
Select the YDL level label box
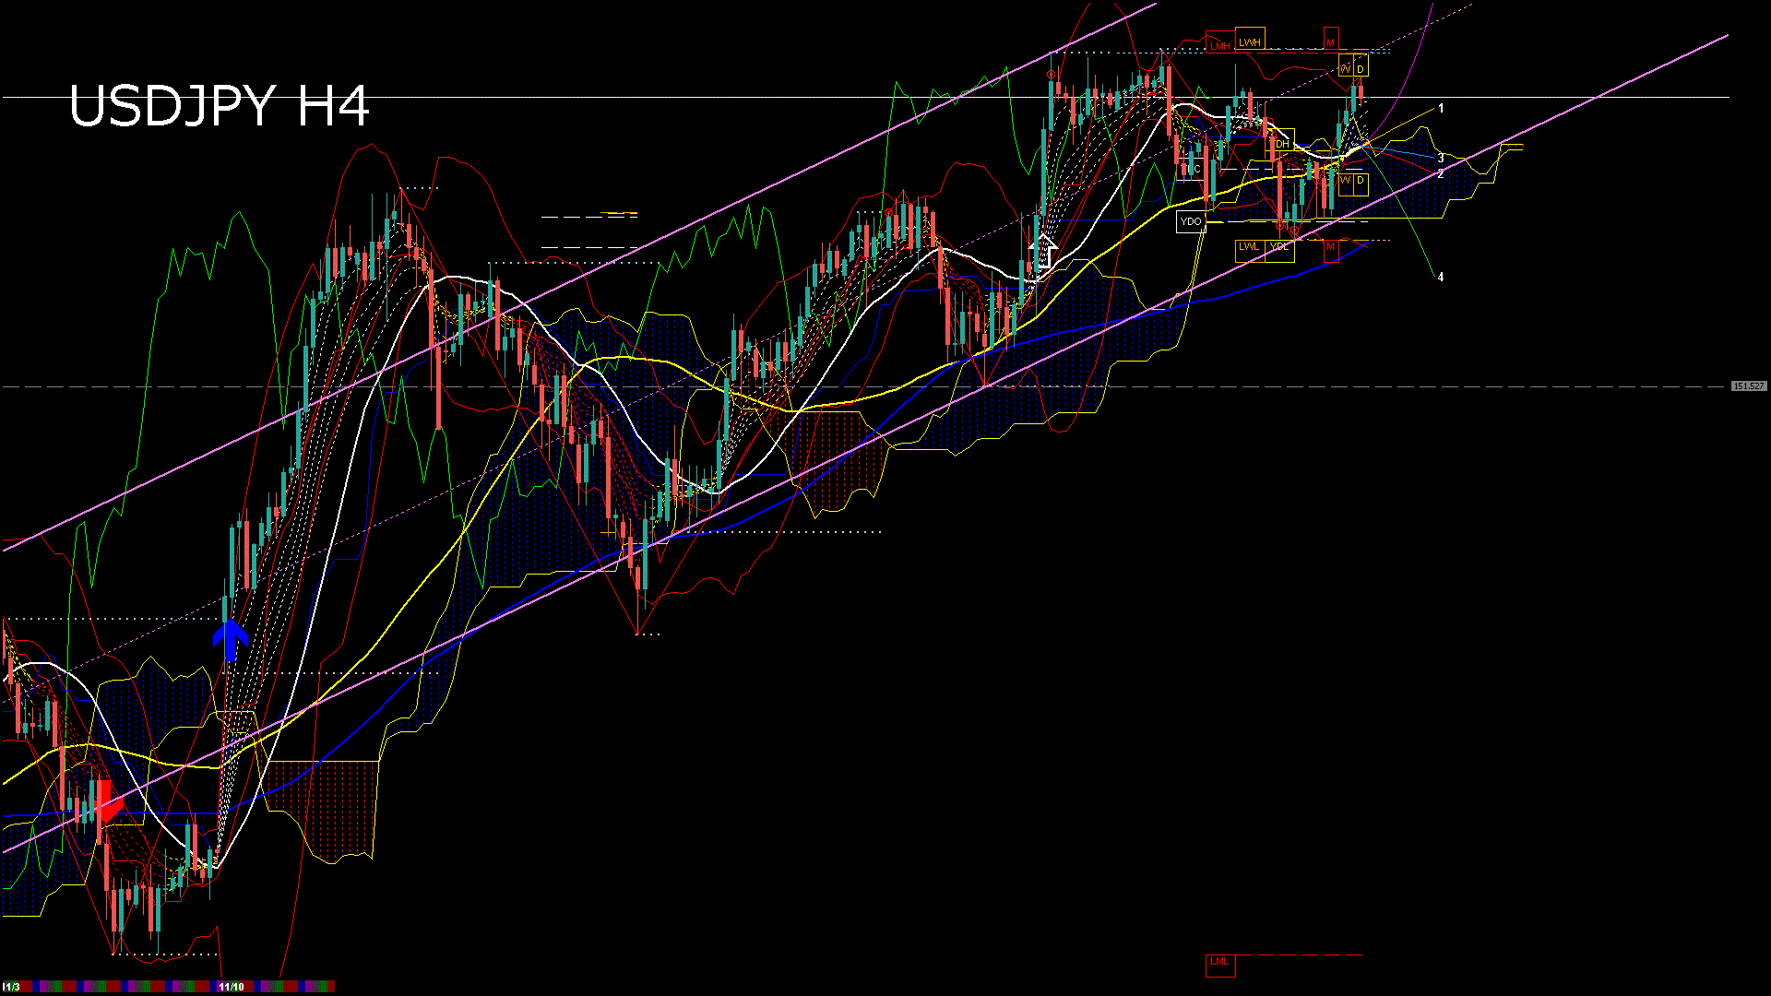coord(1279,247)
